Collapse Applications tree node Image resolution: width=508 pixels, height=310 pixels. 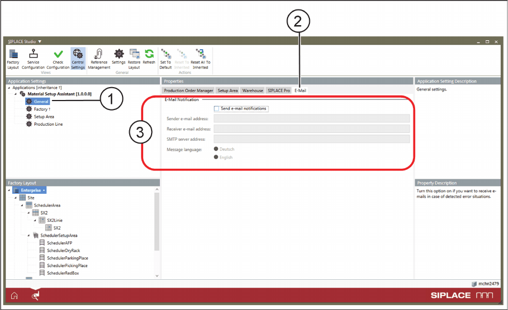click(x=9, y=88)
